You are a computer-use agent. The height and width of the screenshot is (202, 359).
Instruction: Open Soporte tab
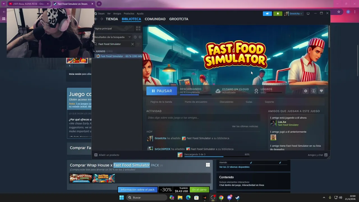point(269,102)
